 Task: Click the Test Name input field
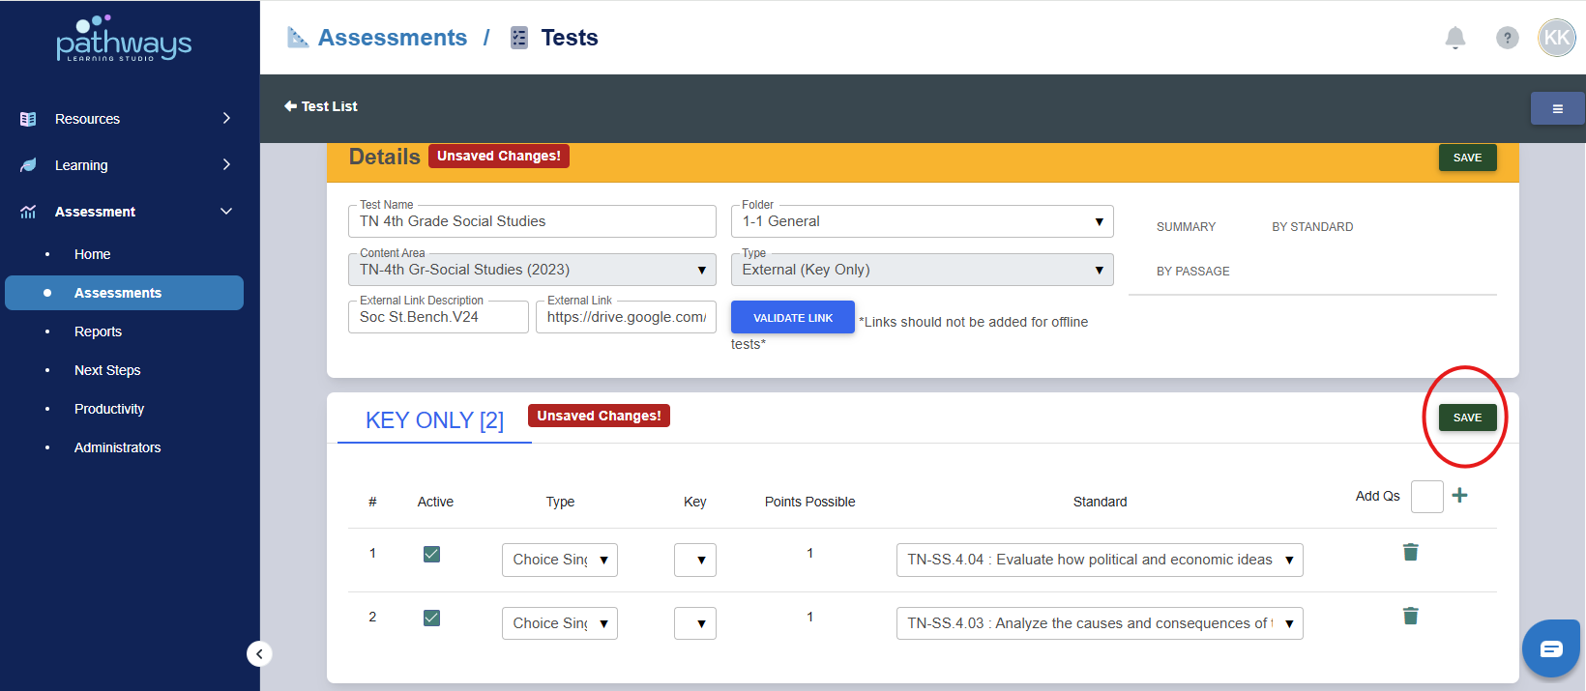pos(532,221)
